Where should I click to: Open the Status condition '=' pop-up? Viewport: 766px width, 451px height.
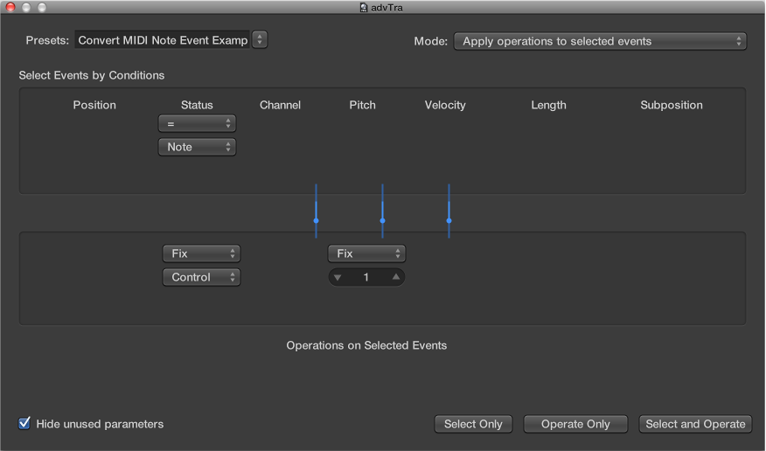(x=197, y=124)
